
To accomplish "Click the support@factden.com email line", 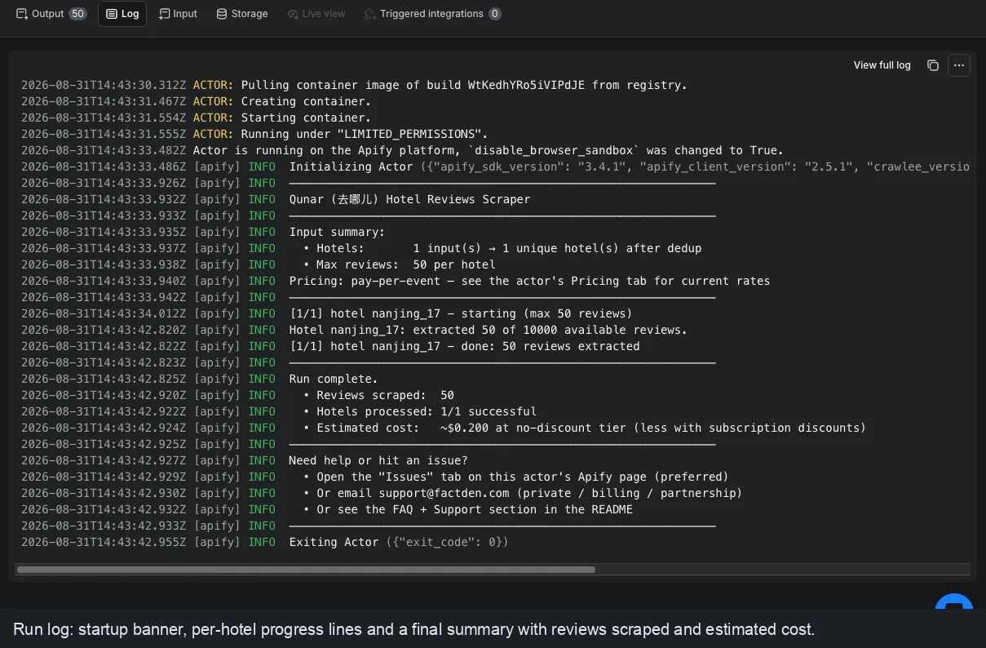I will [x=382, y=493].
